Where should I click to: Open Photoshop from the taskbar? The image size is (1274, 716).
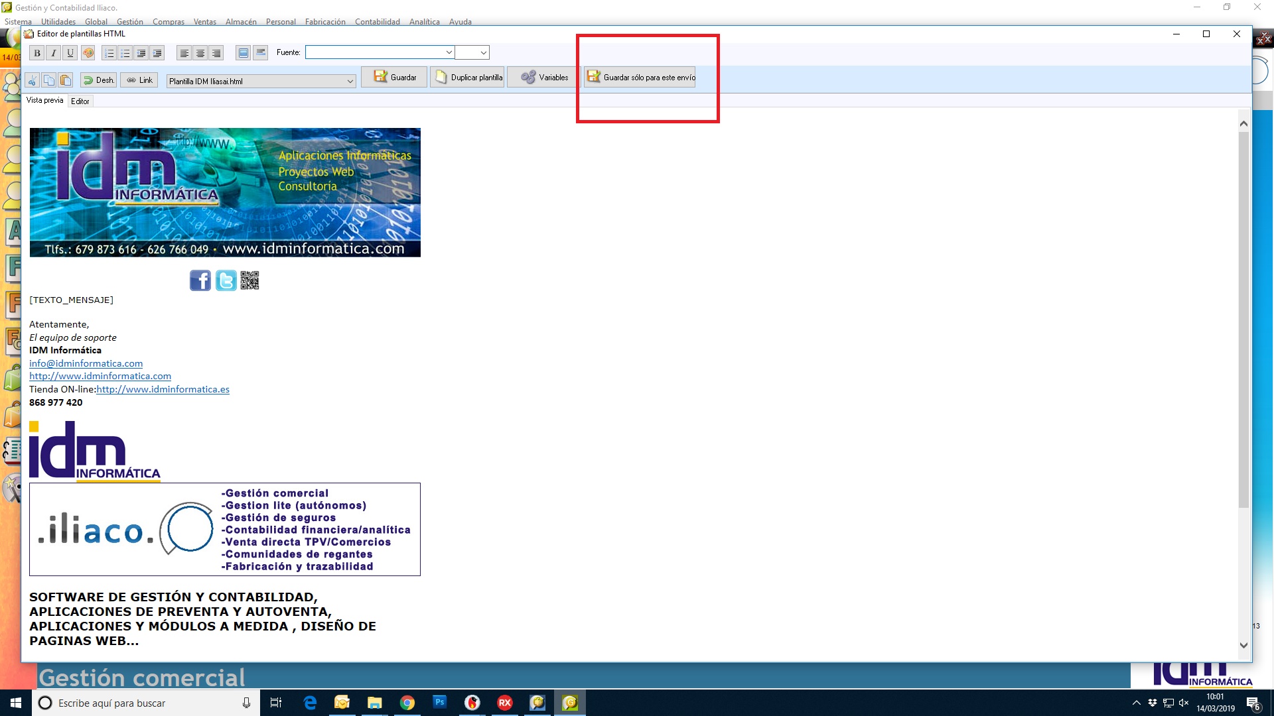440,703
